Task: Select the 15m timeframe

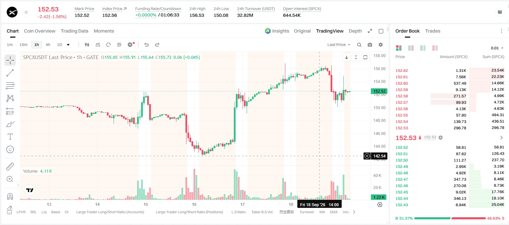Action: pyautogui.click(x=23, y=45)
